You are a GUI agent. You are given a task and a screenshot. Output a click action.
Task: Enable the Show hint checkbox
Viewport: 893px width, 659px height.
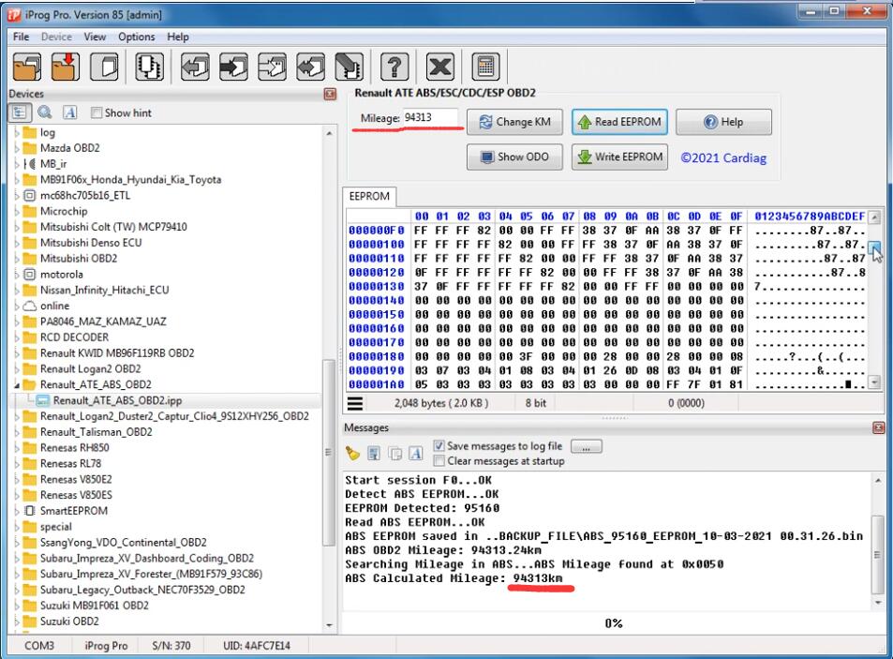(97, 112)
